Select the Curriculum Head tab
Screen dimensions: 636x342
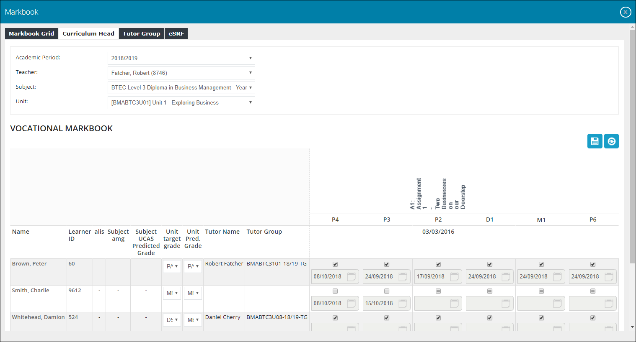click(88, 33)
